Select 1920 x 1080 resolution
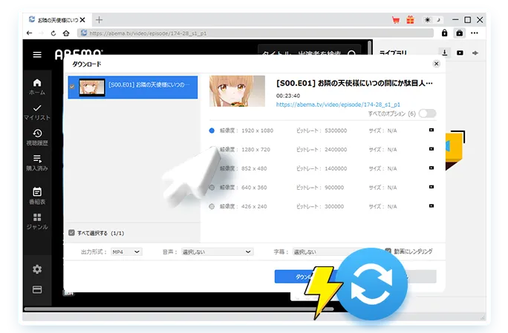 point(212,131)
